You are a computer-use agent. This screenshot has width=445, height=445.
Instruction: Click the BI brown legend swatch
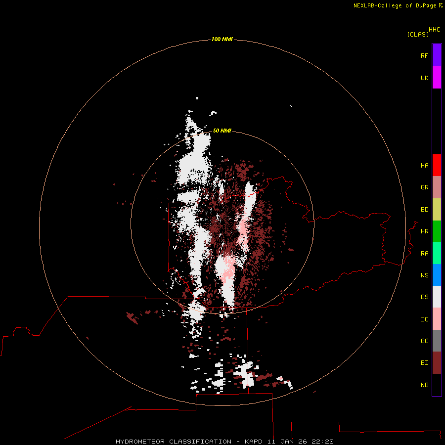click(x=437, y=363)
